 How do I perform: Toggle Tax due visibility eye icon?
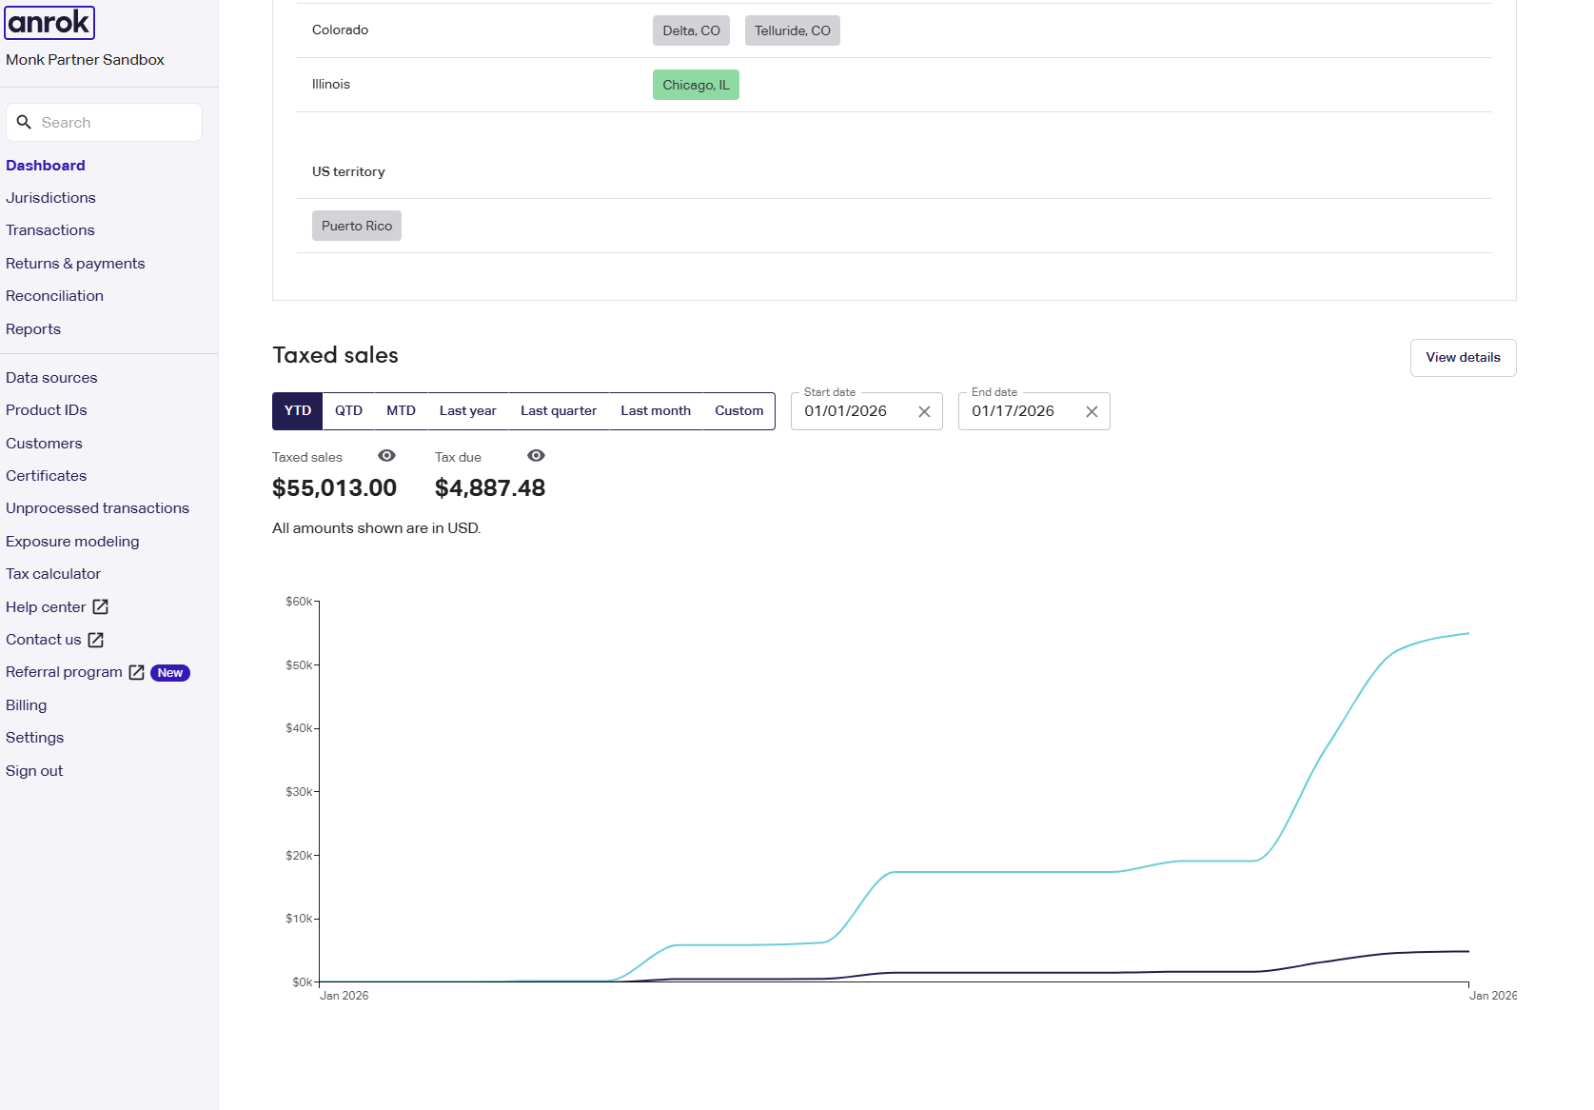click(536, 456)
